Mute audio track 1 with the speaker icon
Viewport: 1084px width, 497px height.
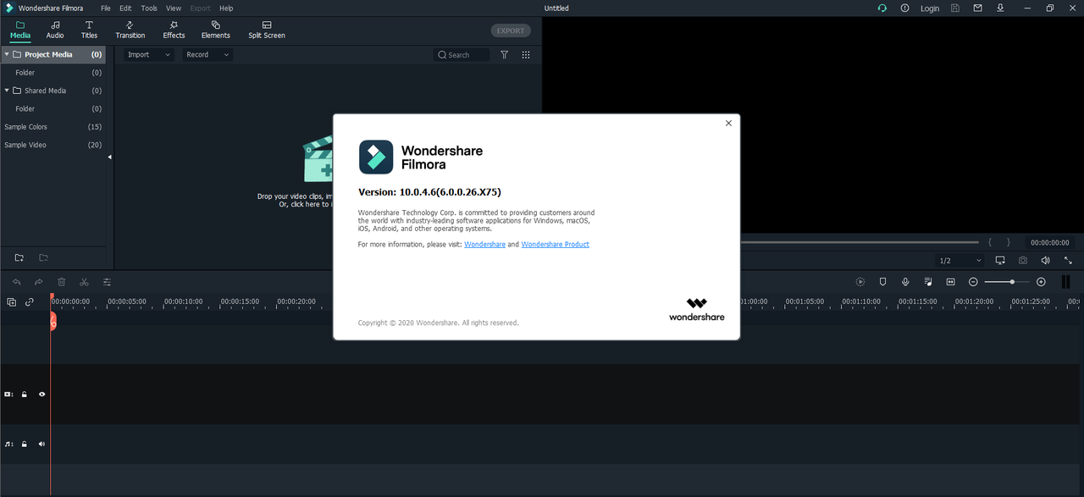coord(41,444)
